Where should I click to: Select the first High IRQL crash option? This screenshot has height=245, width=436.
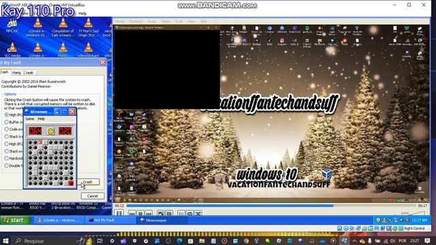coord(6,115)
